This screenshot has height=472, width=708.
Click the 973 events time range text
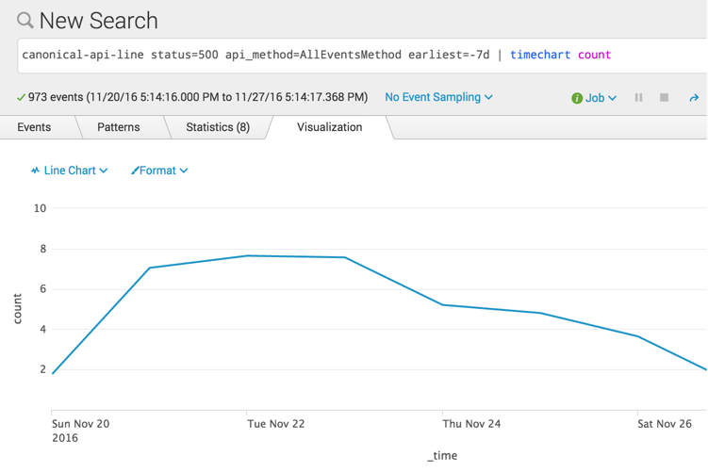tap(198, 97)
